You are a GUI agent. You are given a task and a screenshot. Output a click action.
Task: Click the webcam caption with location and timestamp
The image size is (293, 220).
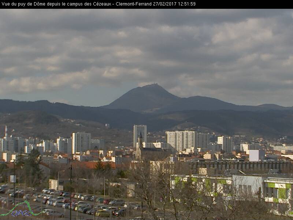coord(99,4)
